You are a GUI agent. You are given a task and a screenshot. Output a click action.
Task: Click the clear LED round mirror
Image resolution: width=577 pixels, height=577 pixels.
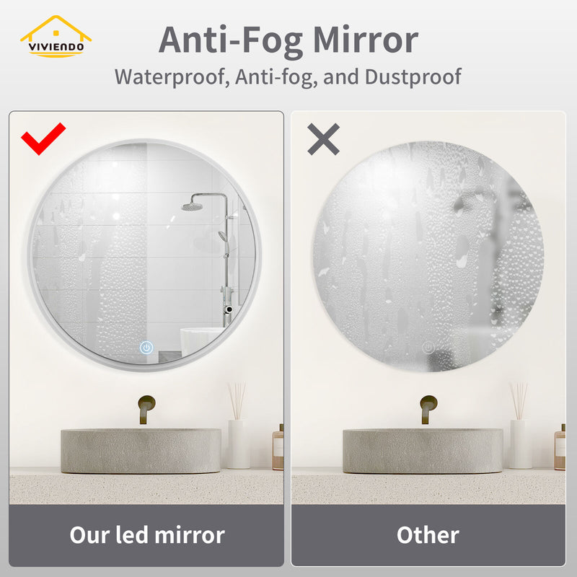tap(145, 255)
